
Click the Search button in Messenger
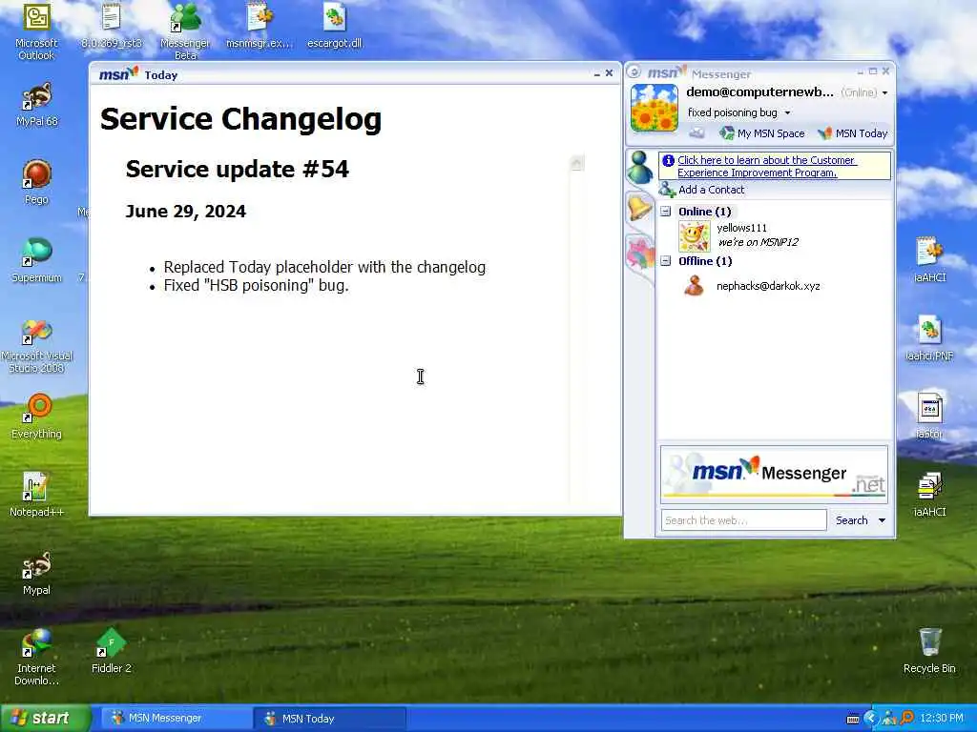(851, 520)
